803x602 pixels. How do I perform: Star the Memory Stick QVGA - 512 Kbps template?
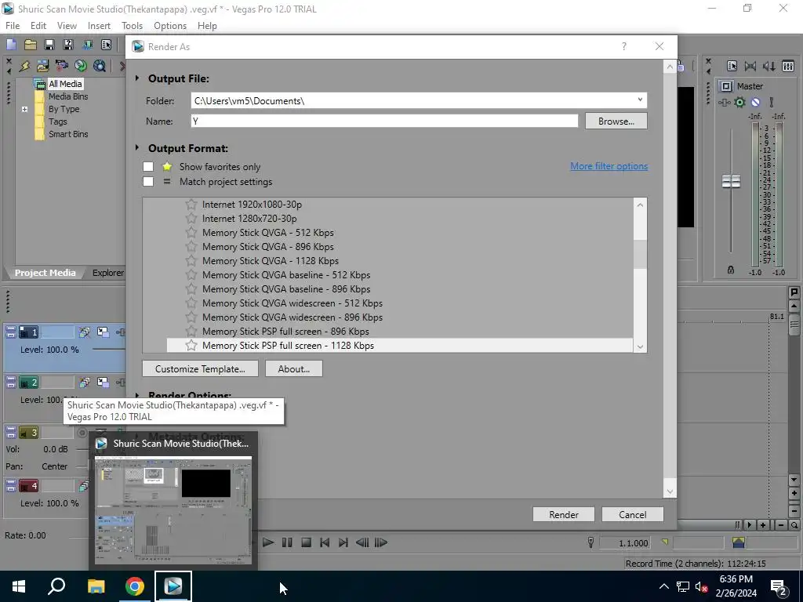click(x=191, y=232)
